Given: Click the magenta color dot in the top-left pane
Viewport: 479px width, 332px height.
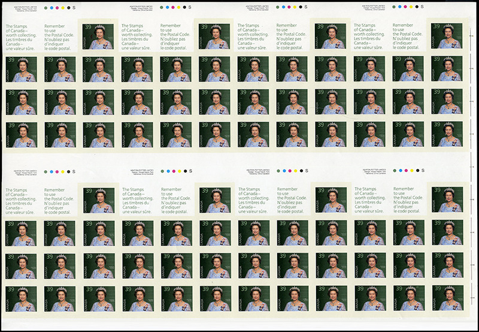Looking at the screenshot, I should [56, 7].
